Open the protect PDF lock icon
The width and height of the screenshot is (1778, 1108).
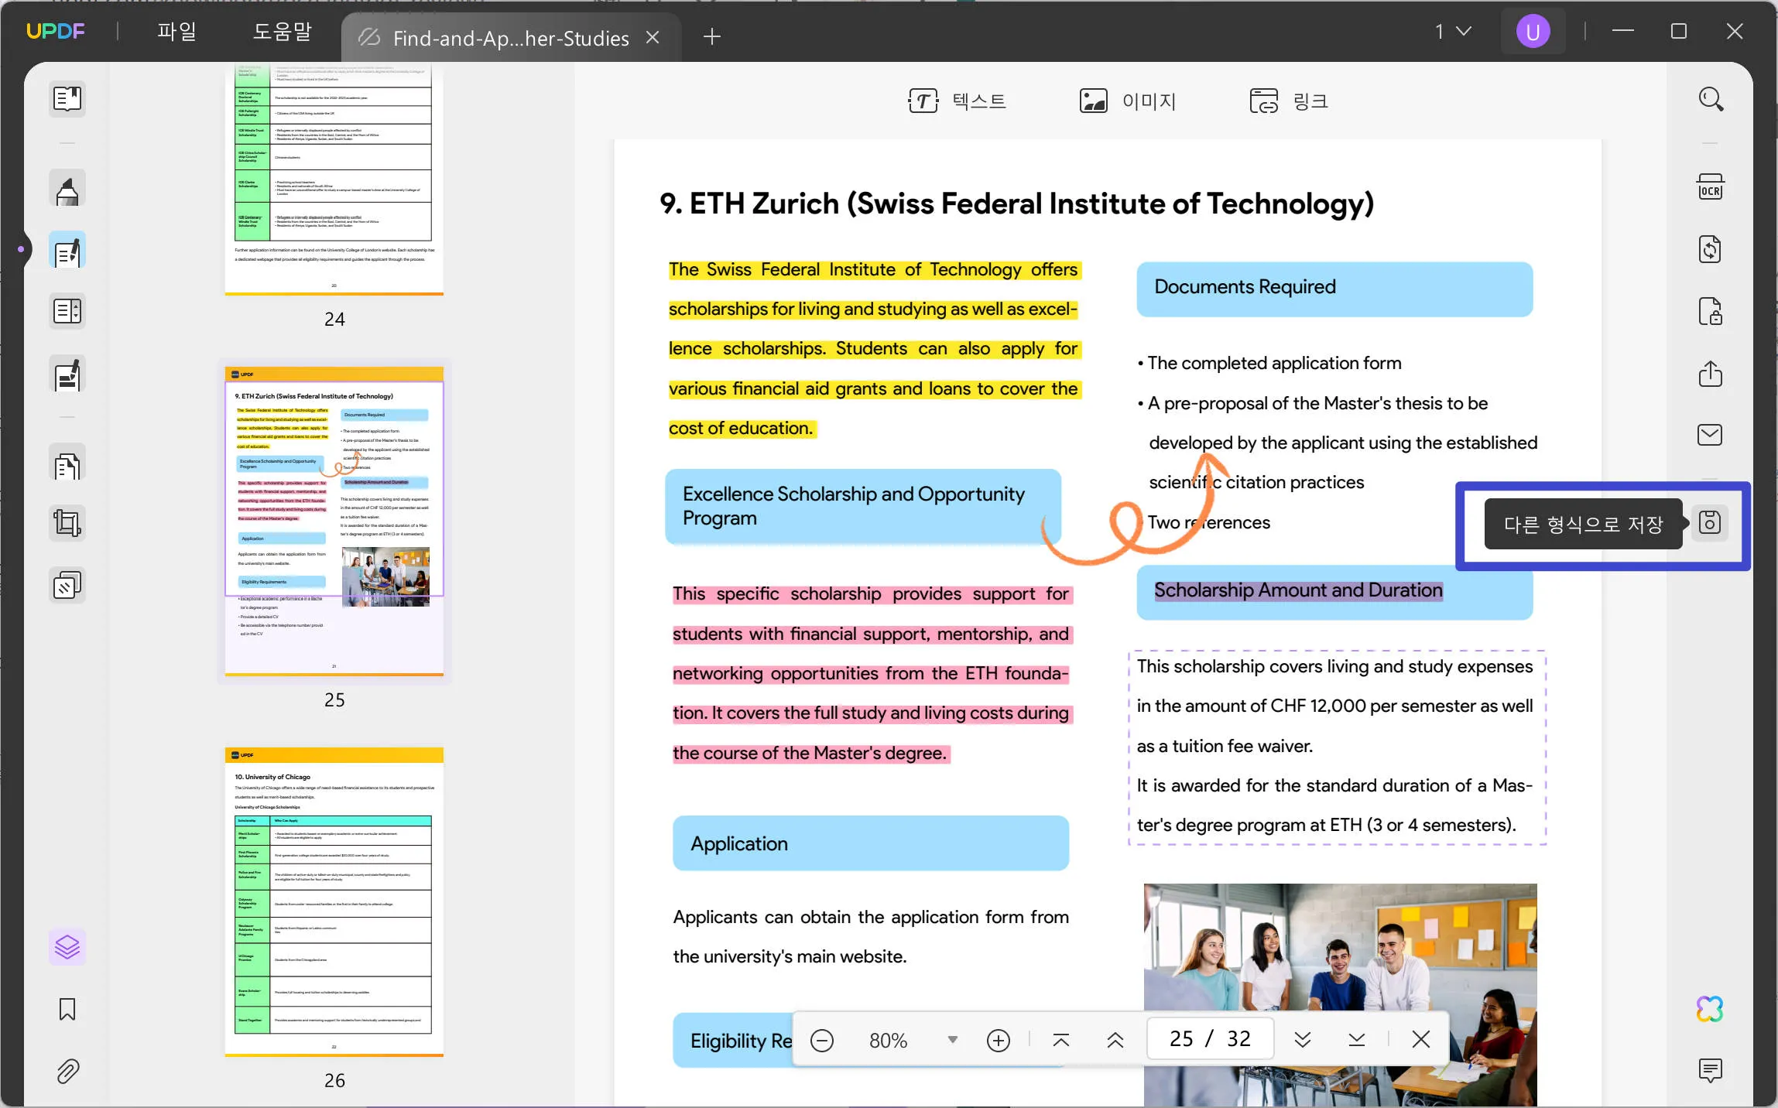(1710, 312)
